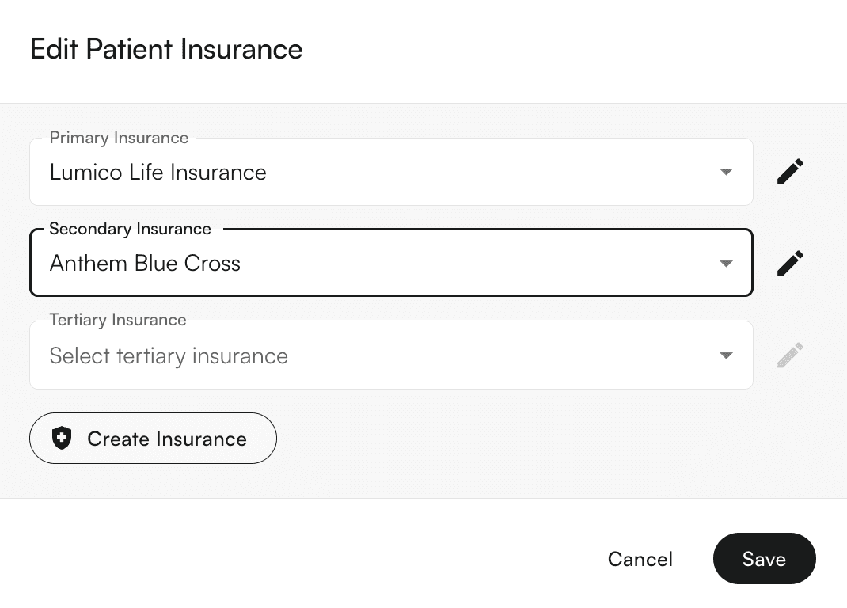Click the 'Tertiary Insurance' field label

pos(118,320)
